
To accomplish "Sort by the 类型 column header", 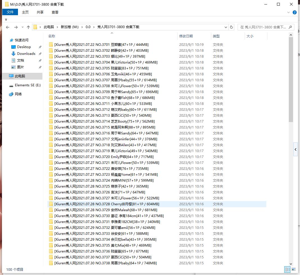I will point(228,36).
